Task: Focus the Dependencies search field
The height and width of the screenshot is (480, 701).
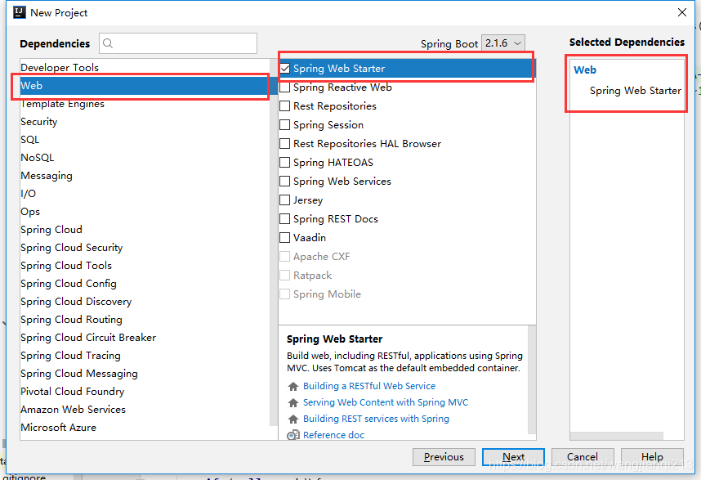Action: pos(178,43)
